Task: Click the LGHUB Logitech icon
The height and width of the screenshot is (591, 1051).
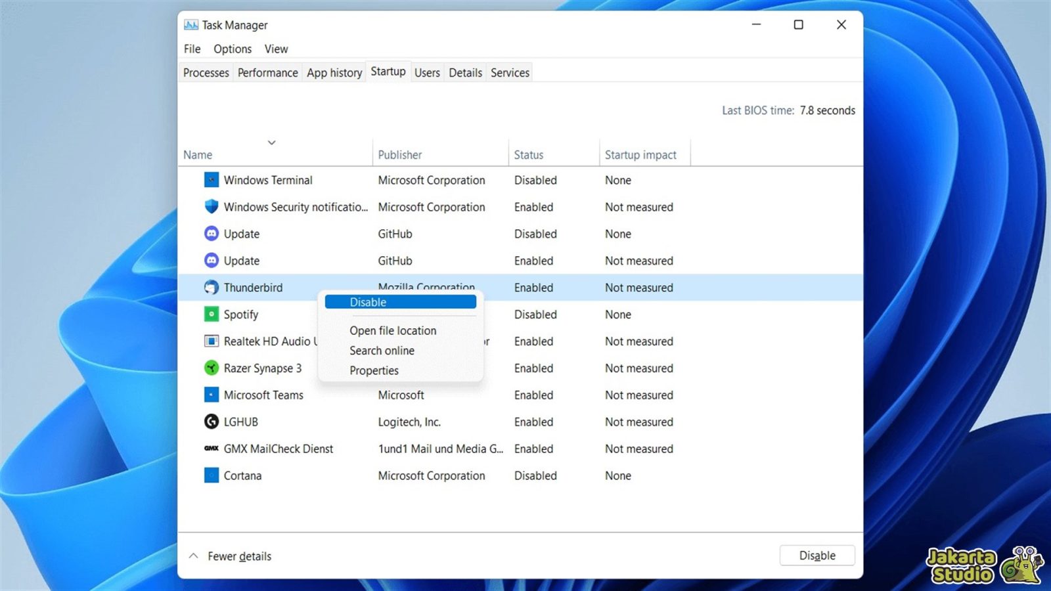Action: [211, 422]
